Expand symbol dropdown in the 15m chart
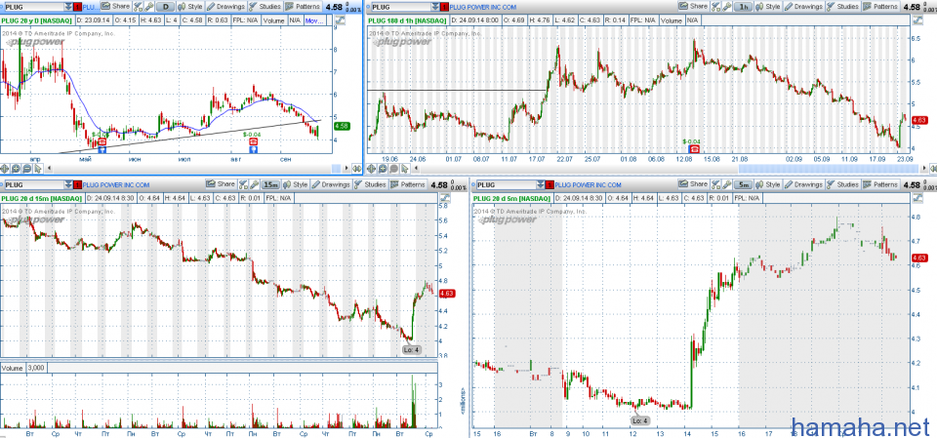Image resolution: width=937 pixels, height=438 pixels. 68,184
